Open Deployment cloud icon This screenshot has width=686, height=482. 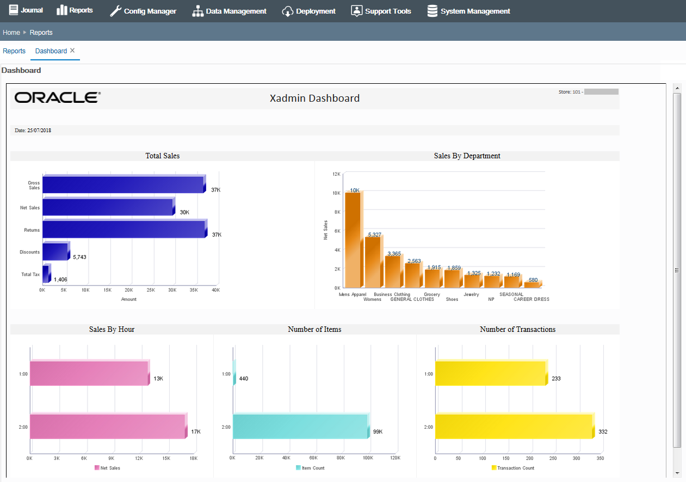[x=287, y=10]
